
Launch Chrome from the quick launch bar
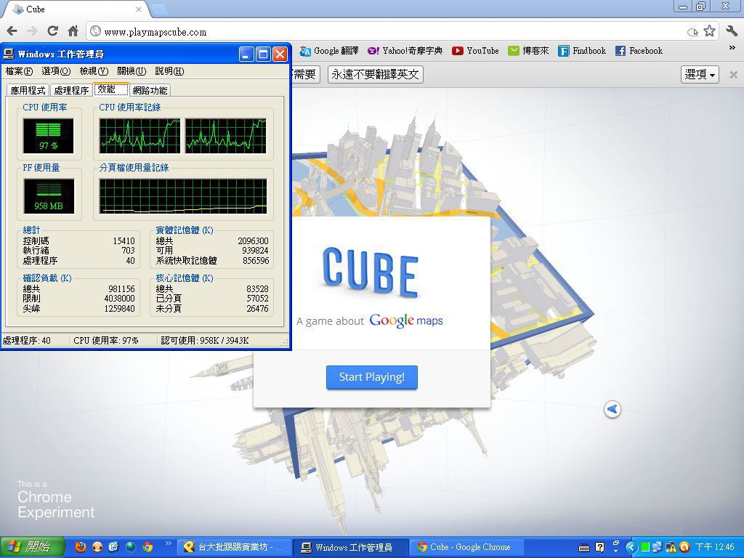coord(147,547)
